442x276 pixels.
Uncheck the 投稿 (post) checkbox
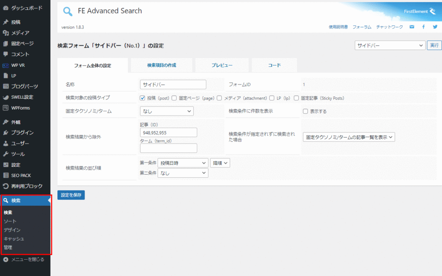[x=142, y=98]
